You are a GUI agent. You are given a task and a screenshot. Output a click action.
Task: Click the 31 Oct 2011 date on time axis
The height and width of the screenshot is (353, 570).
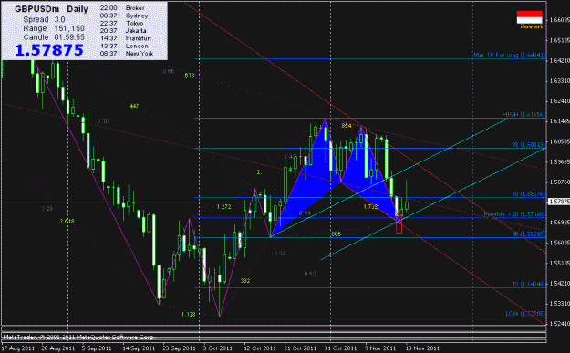340,348
